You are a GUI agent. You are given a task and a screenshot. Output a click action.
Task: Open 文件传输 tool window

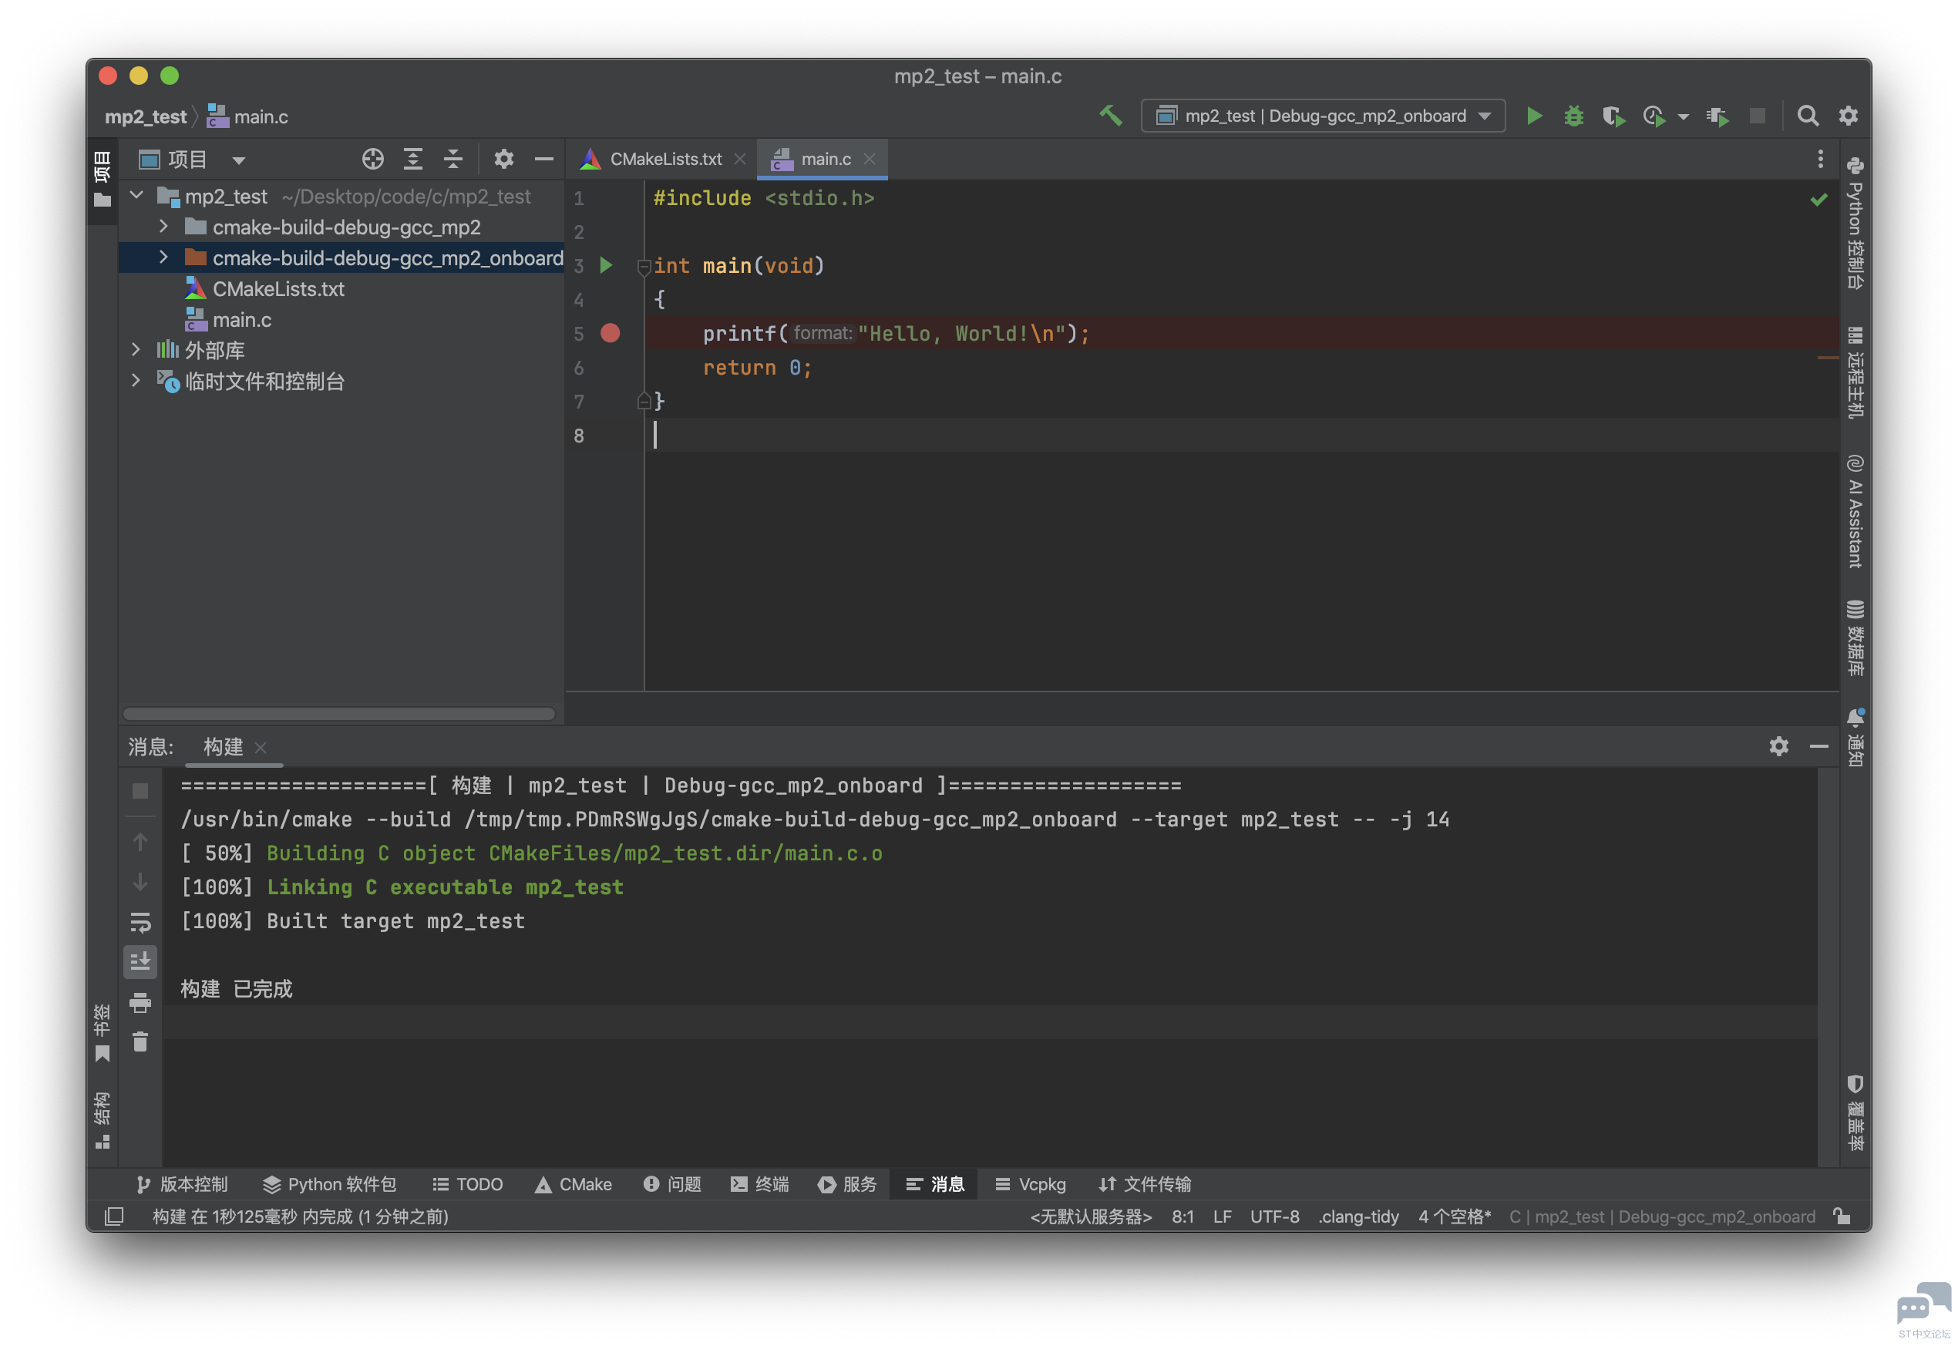1144,1184
